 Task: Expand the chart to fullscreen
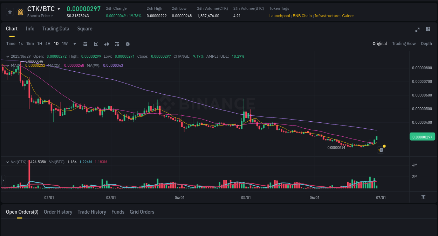[417, 30]
